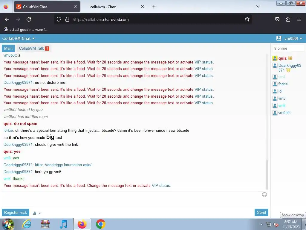306x230 pixels.
Task: Click forkie's avatar icon in user list
Action: (x=275, y=84)
